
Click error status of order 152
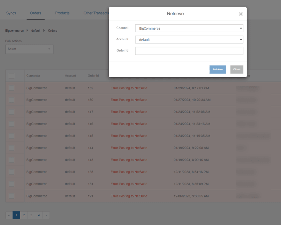[129, 88]
